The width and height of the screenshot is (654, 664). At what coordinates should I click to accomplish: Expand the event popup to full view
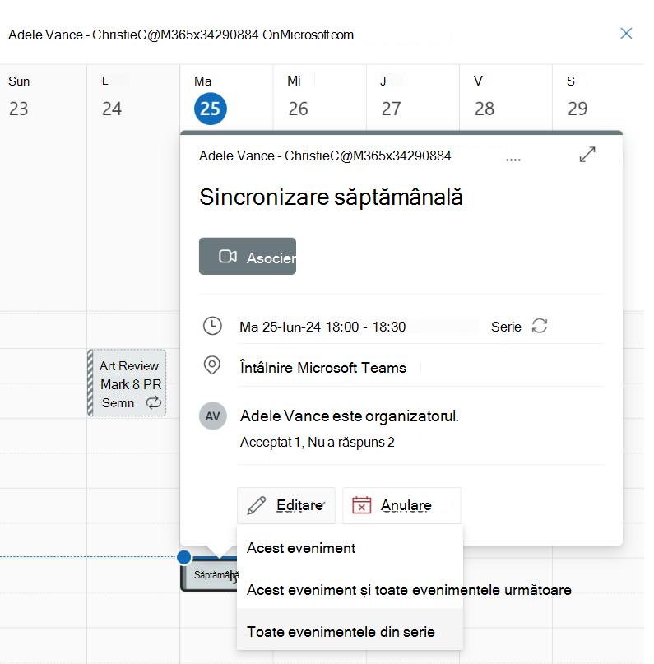(x=587, y=155)
